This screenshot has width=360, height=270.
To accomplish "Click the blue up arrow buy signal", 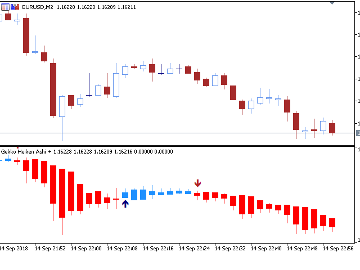I will click(x=125, y=204).
